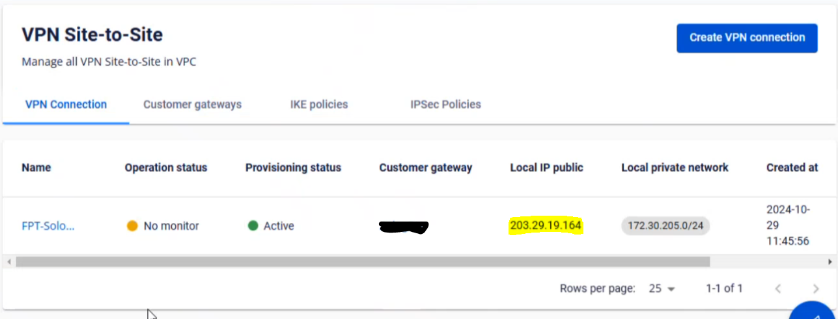Image resolution: width=838 pixels, height=319 pixels.
Task: Open the IKE policies tab
Action: pos(319,104)
